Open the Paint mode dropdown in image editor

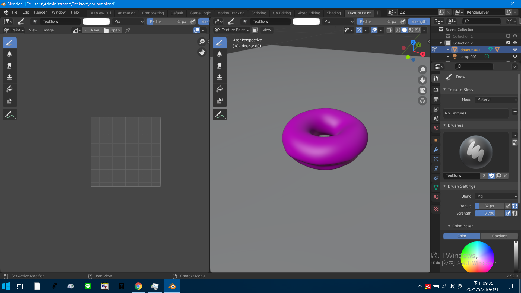(x=14, y=30)
